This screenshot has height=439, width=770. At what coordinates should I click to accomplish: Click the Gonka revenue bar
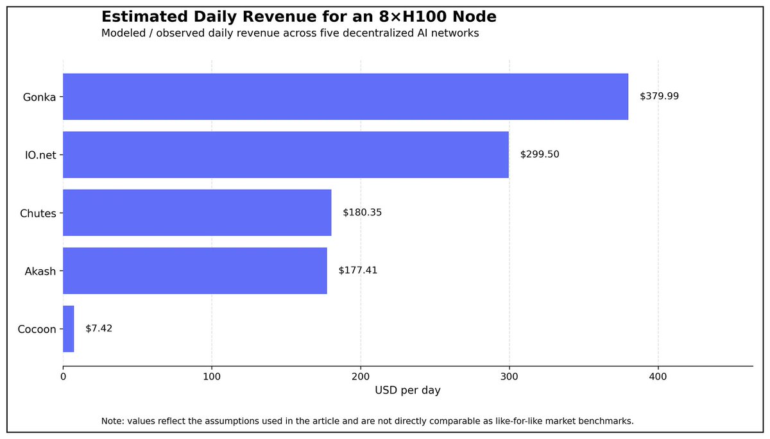point(345,97)
